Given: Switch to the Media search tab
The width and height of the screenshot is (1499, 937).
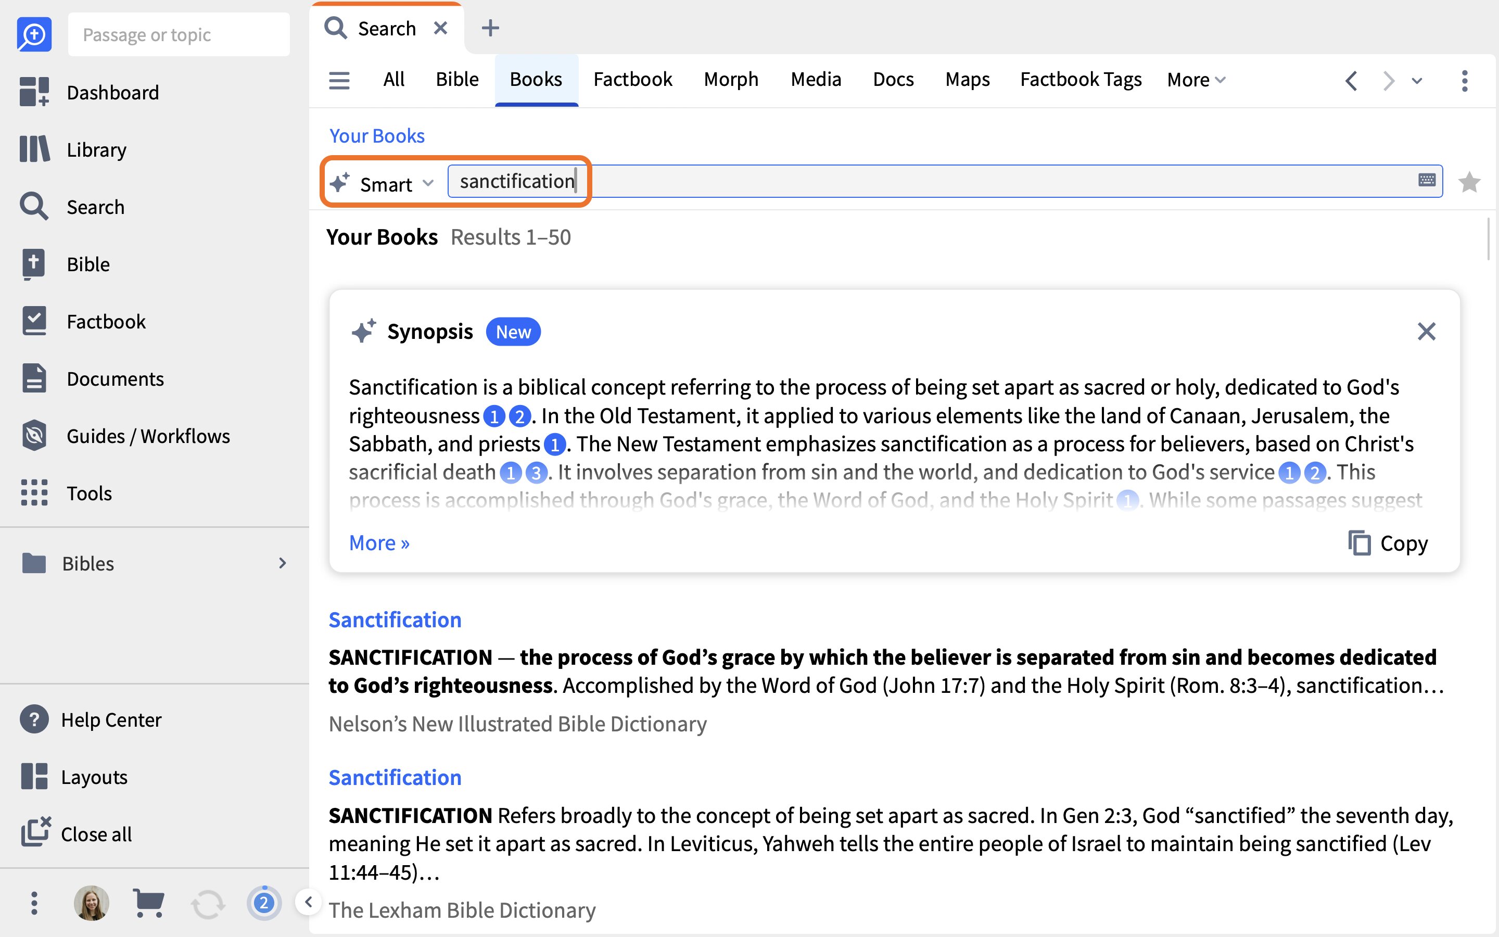Looking at the screenshot, I should coord(816,79).
